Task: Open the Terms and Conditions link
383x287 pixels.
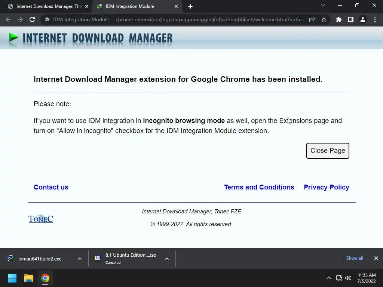Action: [259, 187]
